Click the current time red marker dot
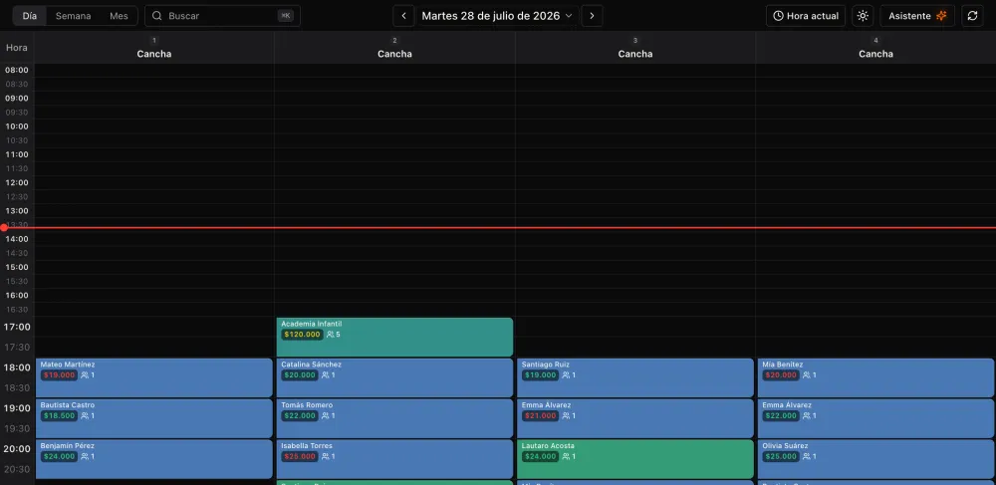Viewport: 996px width, 485px height. point(4,227)
